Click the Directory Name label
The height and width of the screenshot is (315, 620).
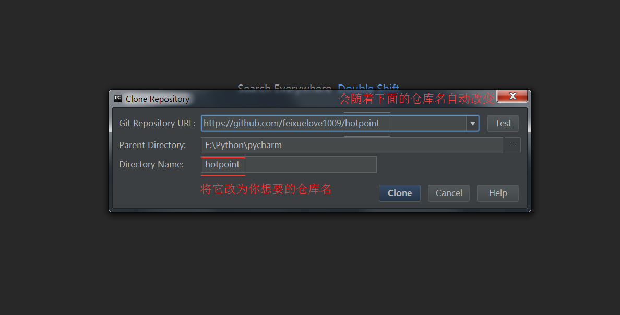(151, 165)
